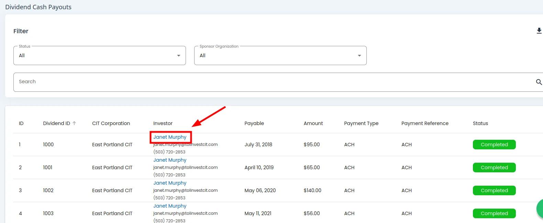
Task: Open Janet Murphy link for dividend 1003
Action: click(170, 206)
